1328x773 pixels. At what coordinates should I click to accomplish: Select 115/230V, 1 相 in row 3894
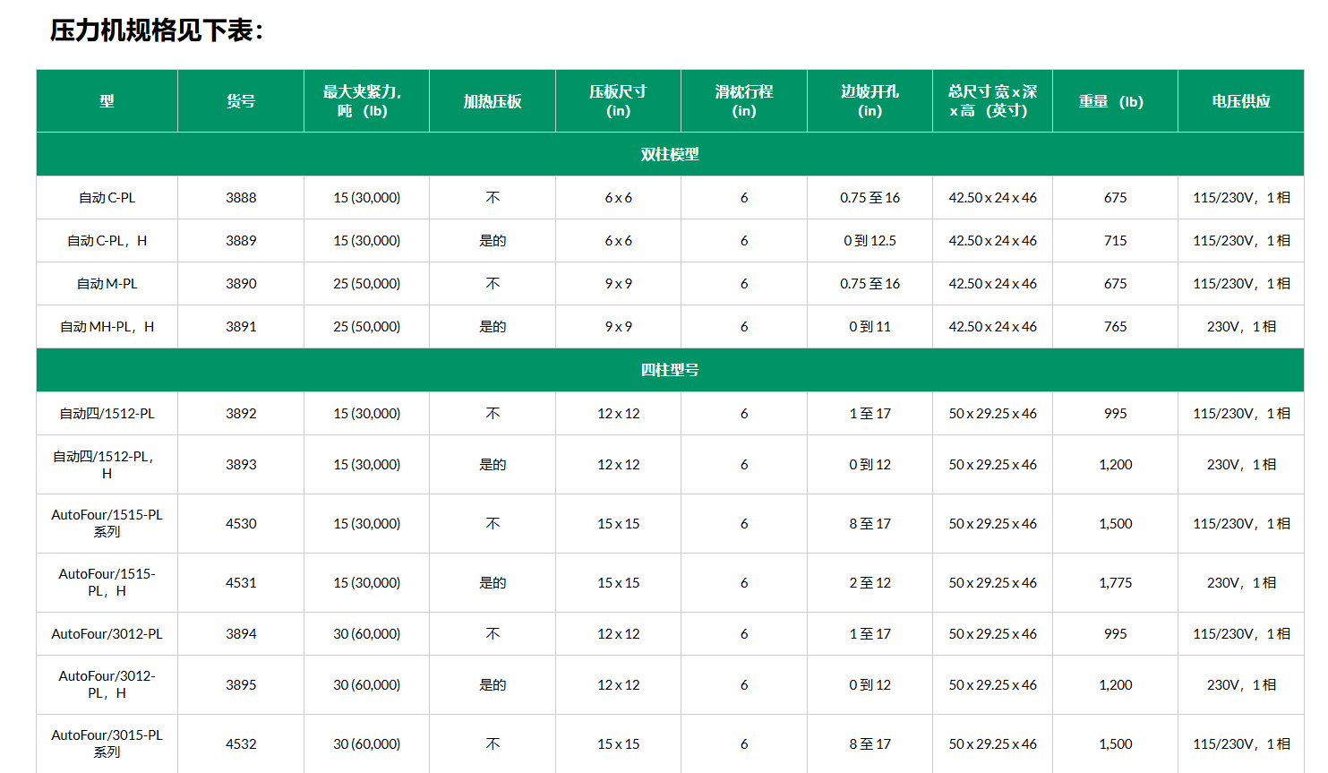click(x=1241, y=634)
